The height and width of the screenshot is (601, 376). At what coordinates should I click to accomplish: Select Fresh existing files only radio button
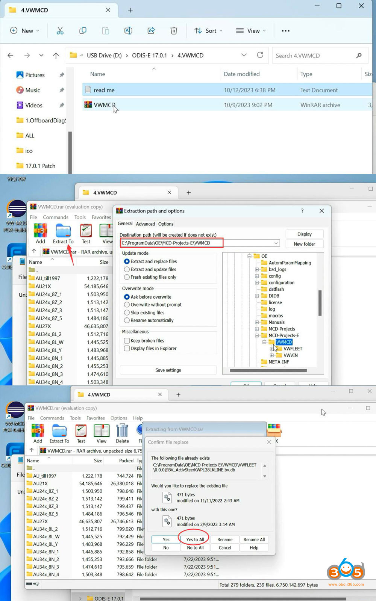pyautogui.click(x=127, y=277)
